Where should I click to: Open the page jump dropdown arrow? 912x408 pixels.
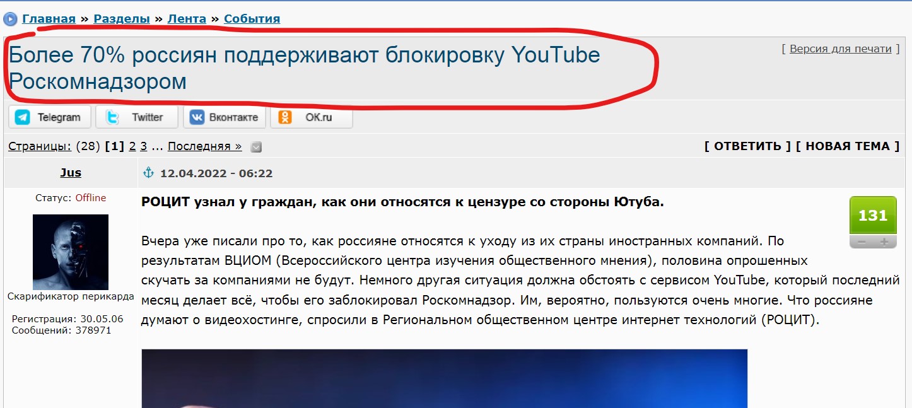[x=255, y=147]
